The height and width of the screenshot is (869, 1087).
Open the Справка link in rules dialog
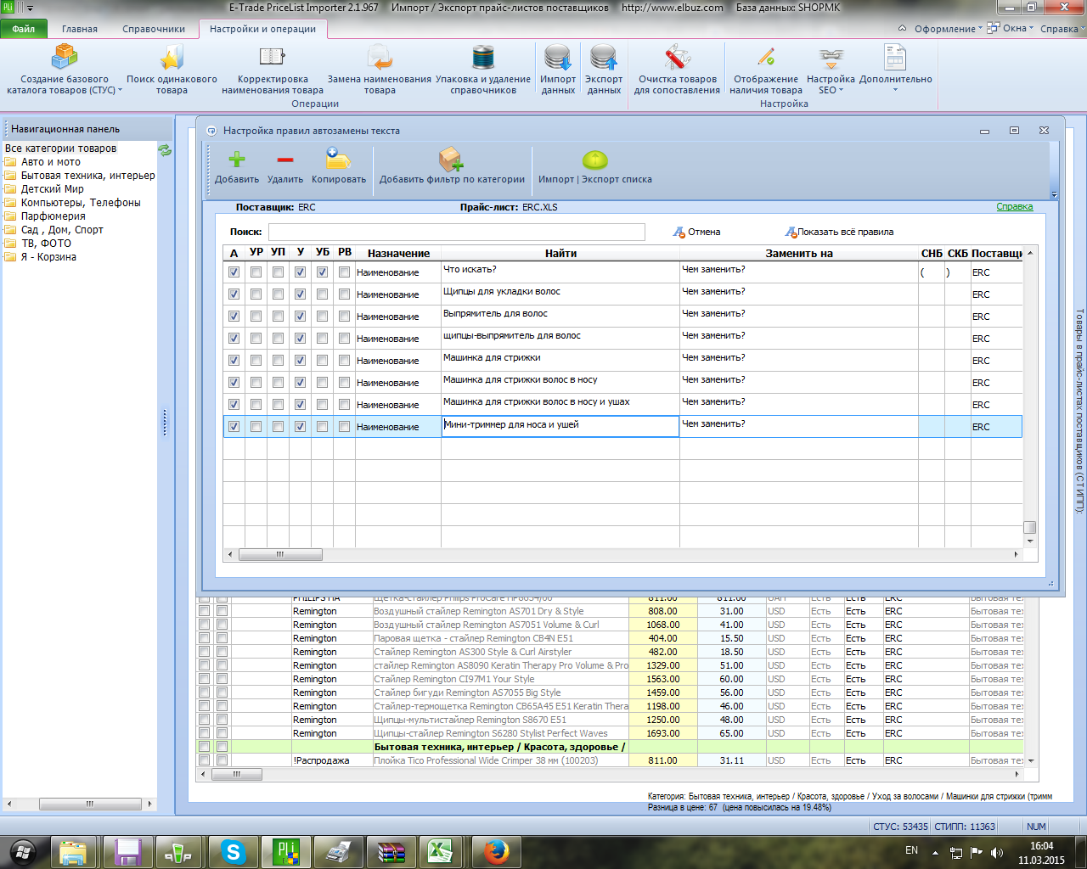(x=1015, y=207)
